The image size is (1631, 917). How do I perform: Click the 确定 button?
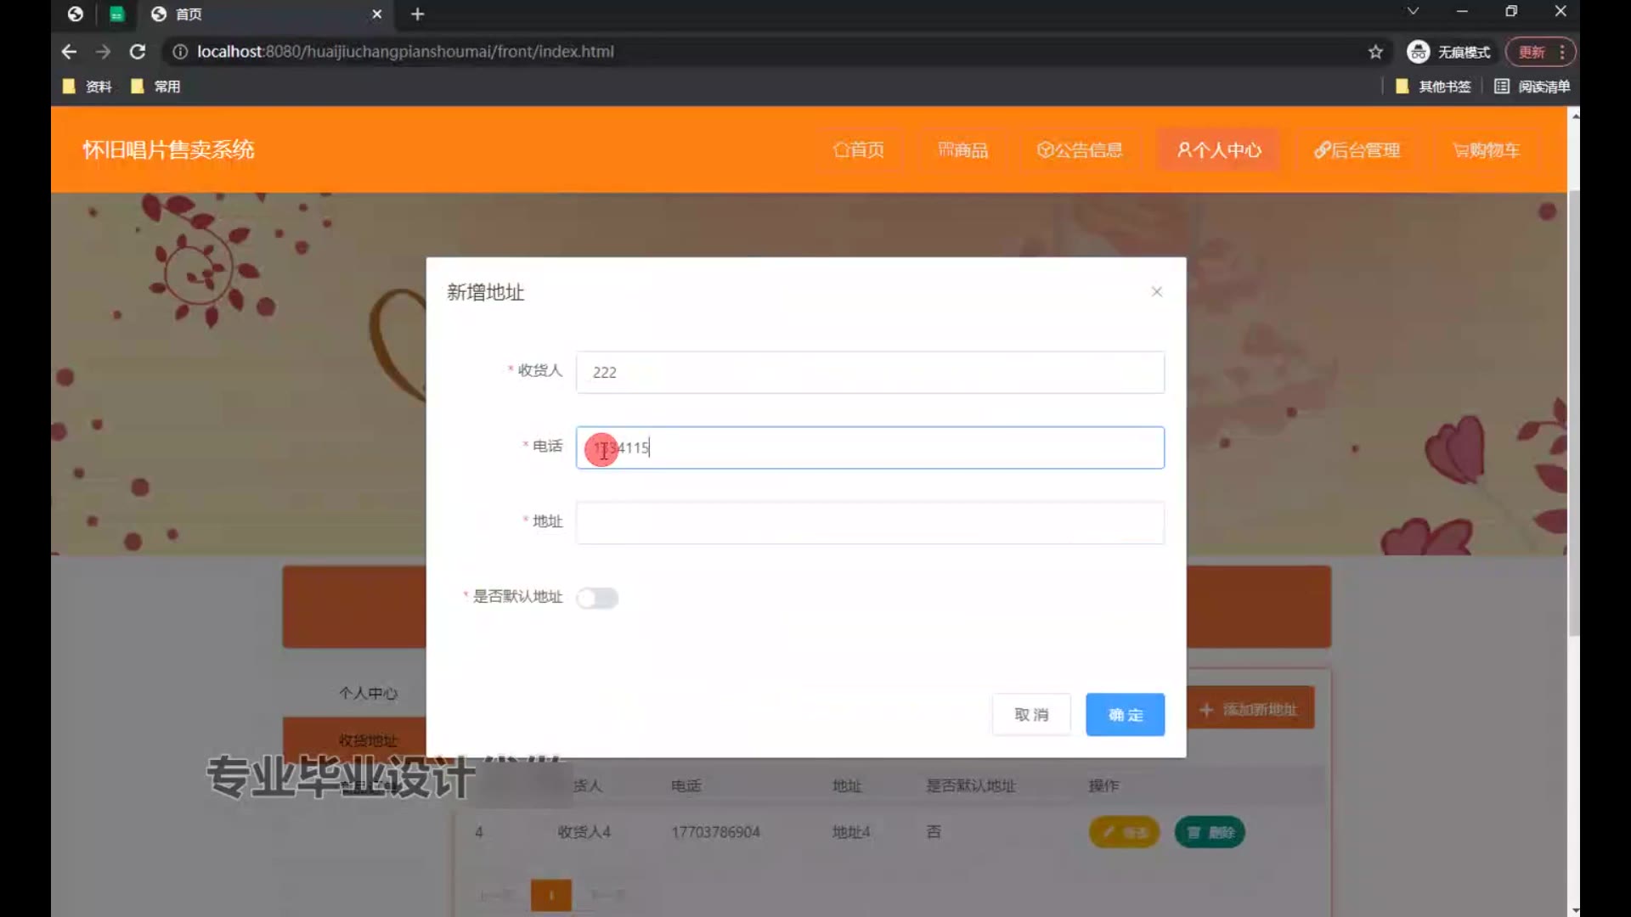pos(1125,715)
